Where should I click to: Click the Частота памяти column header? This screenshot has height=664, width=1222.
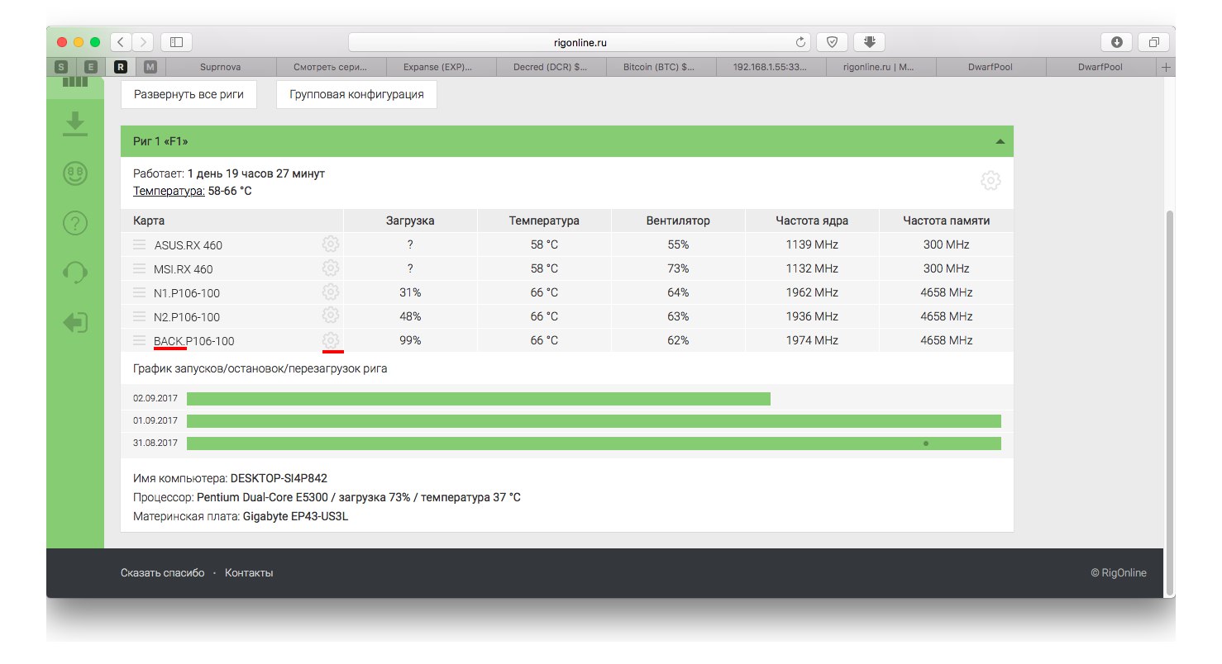tap(947, 221)
